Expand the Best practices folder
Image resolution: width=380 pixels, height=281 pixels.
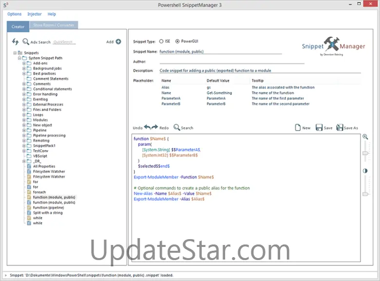pyautogui.click(x=24, y=74)
